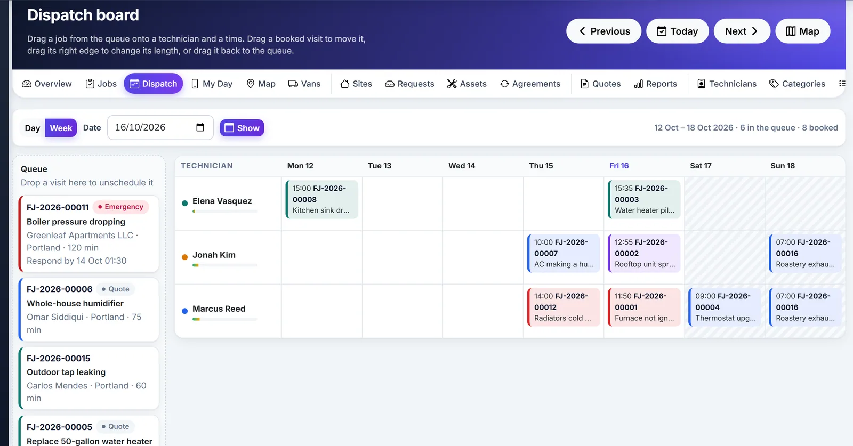The image size is (853, 446).
Task: Open the Quotes tab
Action: [x=600, y=84]
